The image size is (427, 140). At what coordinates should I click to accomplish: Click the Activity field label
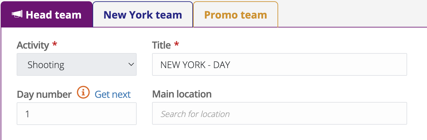click(33, 45)
